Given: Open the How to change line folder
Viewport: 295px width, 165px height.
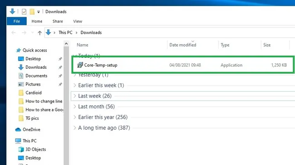Looking at the screenshot, I should [x=44, y=101].
